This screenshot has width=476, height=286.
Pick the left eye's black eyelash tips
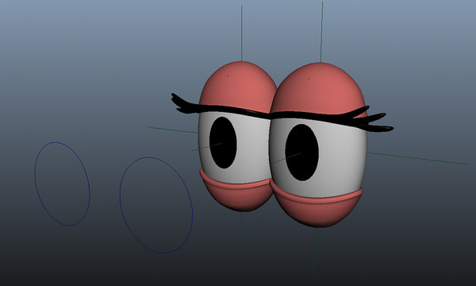click(x=182, y=105)
